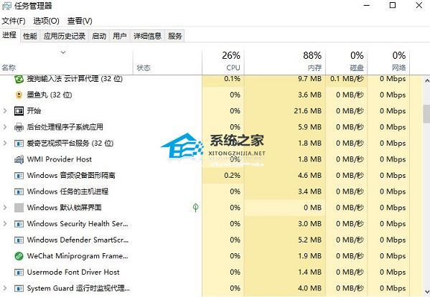
Task: Click the 21.6 MB memory value
Action: tap(307, 111)
